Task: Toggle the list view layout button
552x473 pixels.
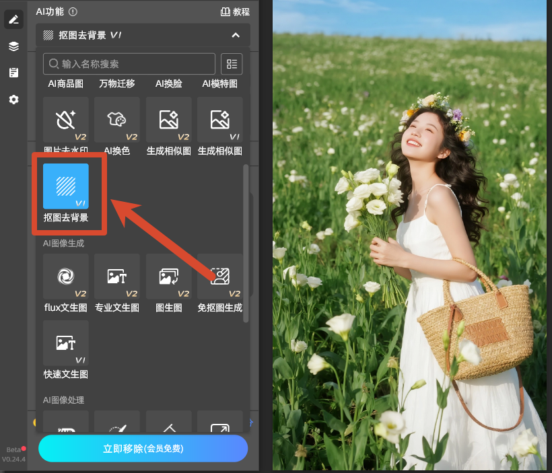Action: (232, 64)
